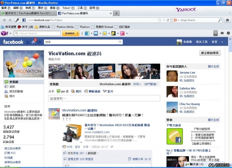Expand Yahoo SEARCH button dropdown arrow
The height and width of the screenshot is (168, 232).
click(x=77, y=33)
